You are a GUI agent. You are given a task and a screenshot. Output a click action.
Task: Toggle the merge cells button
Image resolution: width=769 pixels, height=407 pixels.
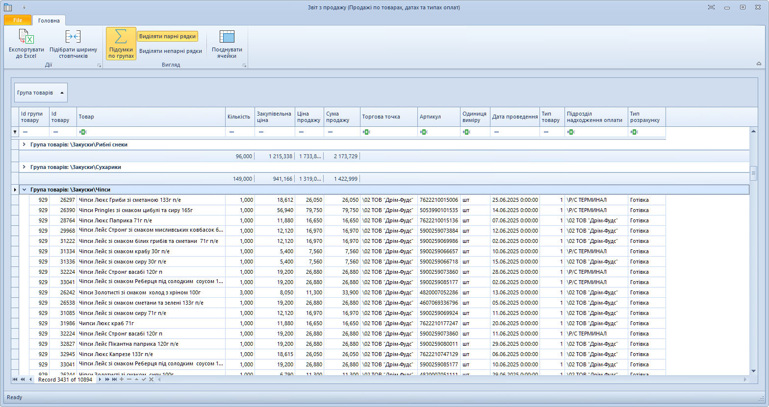[227, 44]
